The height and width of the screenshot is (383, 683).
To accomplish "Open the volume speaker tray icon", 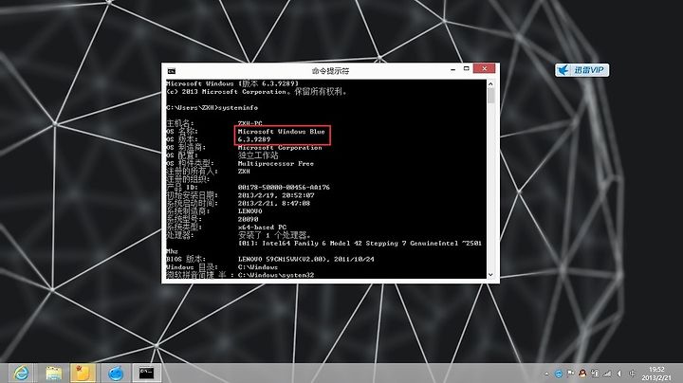I will tap(618, 374).
